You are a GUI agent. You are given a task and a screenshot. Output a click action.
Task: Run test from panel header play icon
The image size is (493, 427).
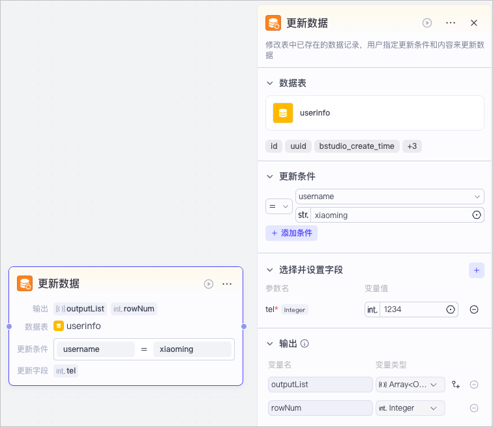426,23
